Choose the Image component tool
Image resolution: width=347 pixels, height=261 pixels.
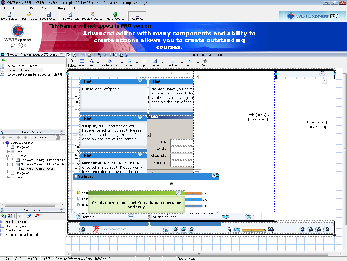155,63
